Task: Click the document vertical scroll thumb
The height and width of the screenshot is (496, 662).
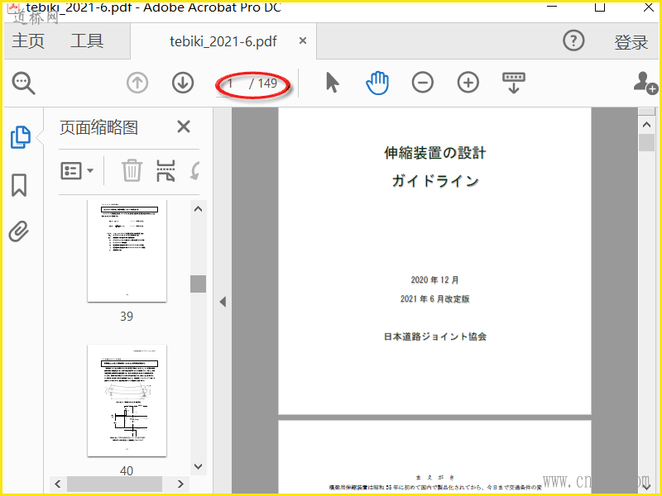Action: 646,142
